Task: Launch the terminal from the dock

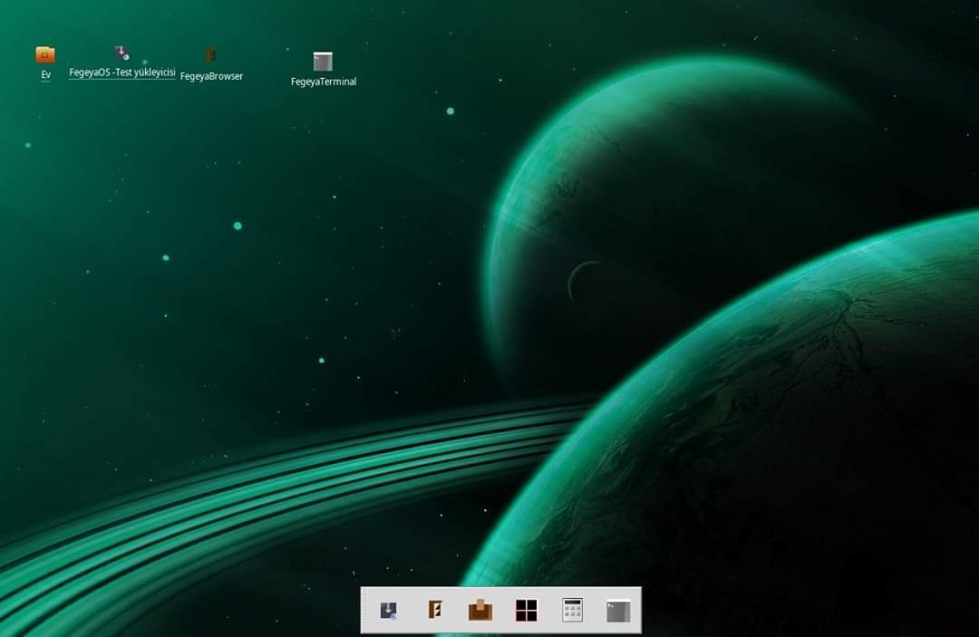Action: pyautogui.click(x=618, y=611)
